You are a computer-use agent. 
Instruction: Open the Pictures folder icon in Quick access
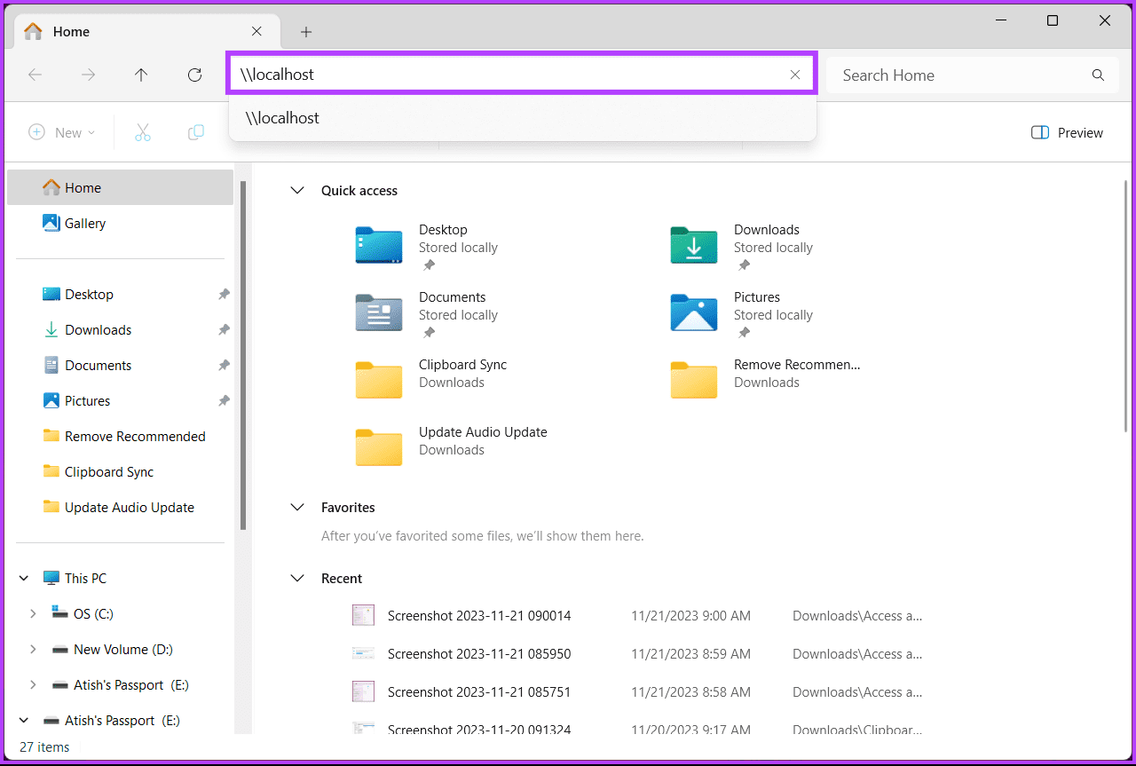(693, 312)
